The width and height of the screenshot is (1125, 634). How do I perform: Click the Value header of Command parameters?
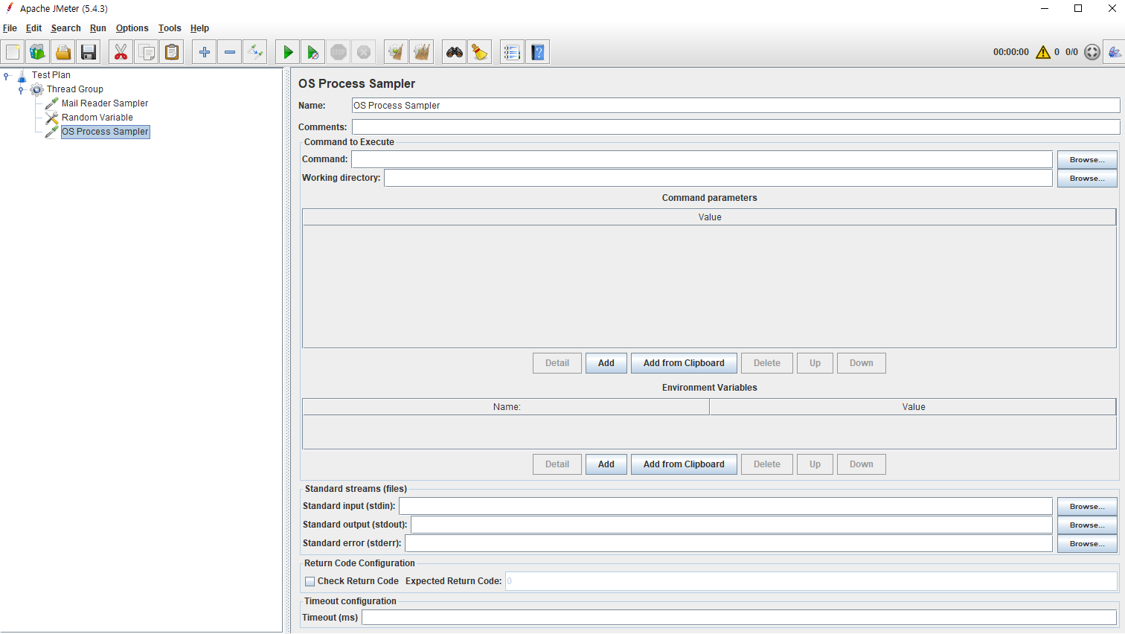[709, 217]
